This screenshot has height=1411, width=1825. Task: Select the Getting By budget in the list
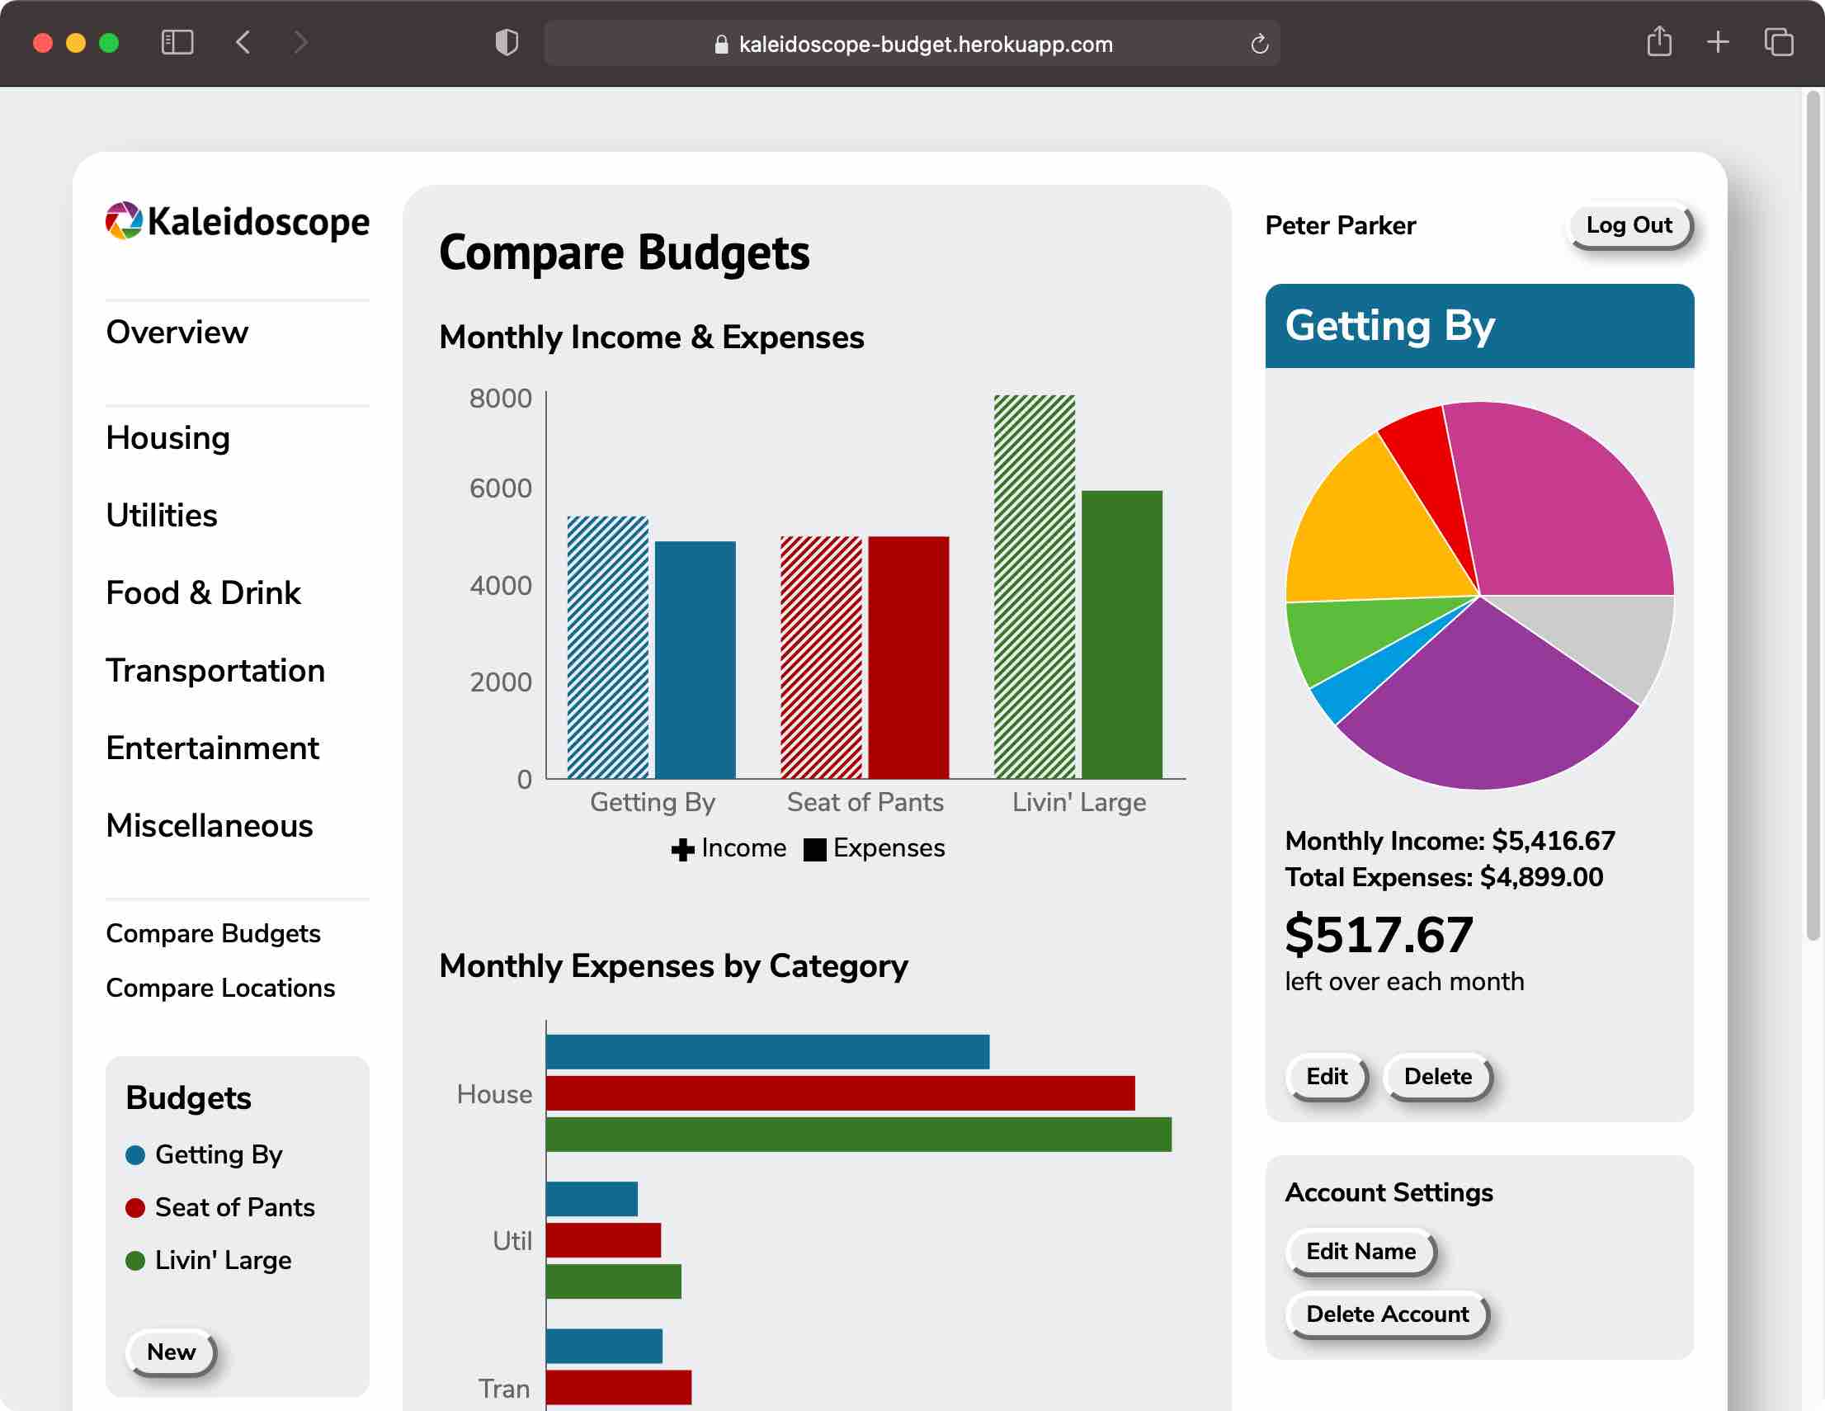[218, 1154]
